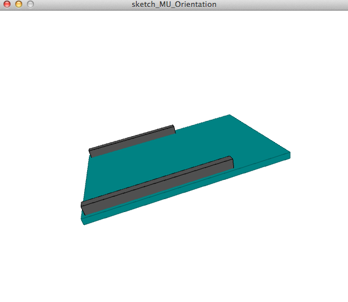Viewport: 348px width, 302px height.
Task: Click the left end of rear gray bar
Action: (x=90, y=153)
